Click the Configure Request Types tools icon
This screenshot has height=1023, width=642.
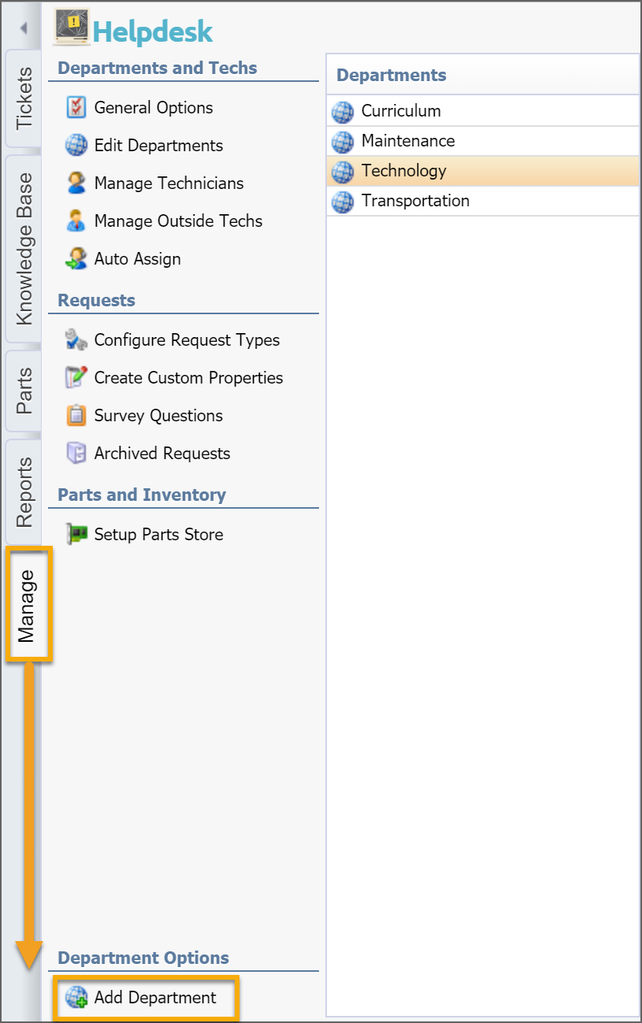76,340
